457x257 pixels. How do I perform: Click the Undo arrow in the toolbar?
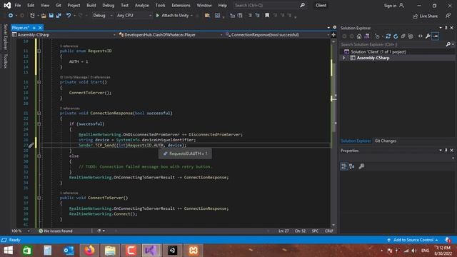(69, 16)
